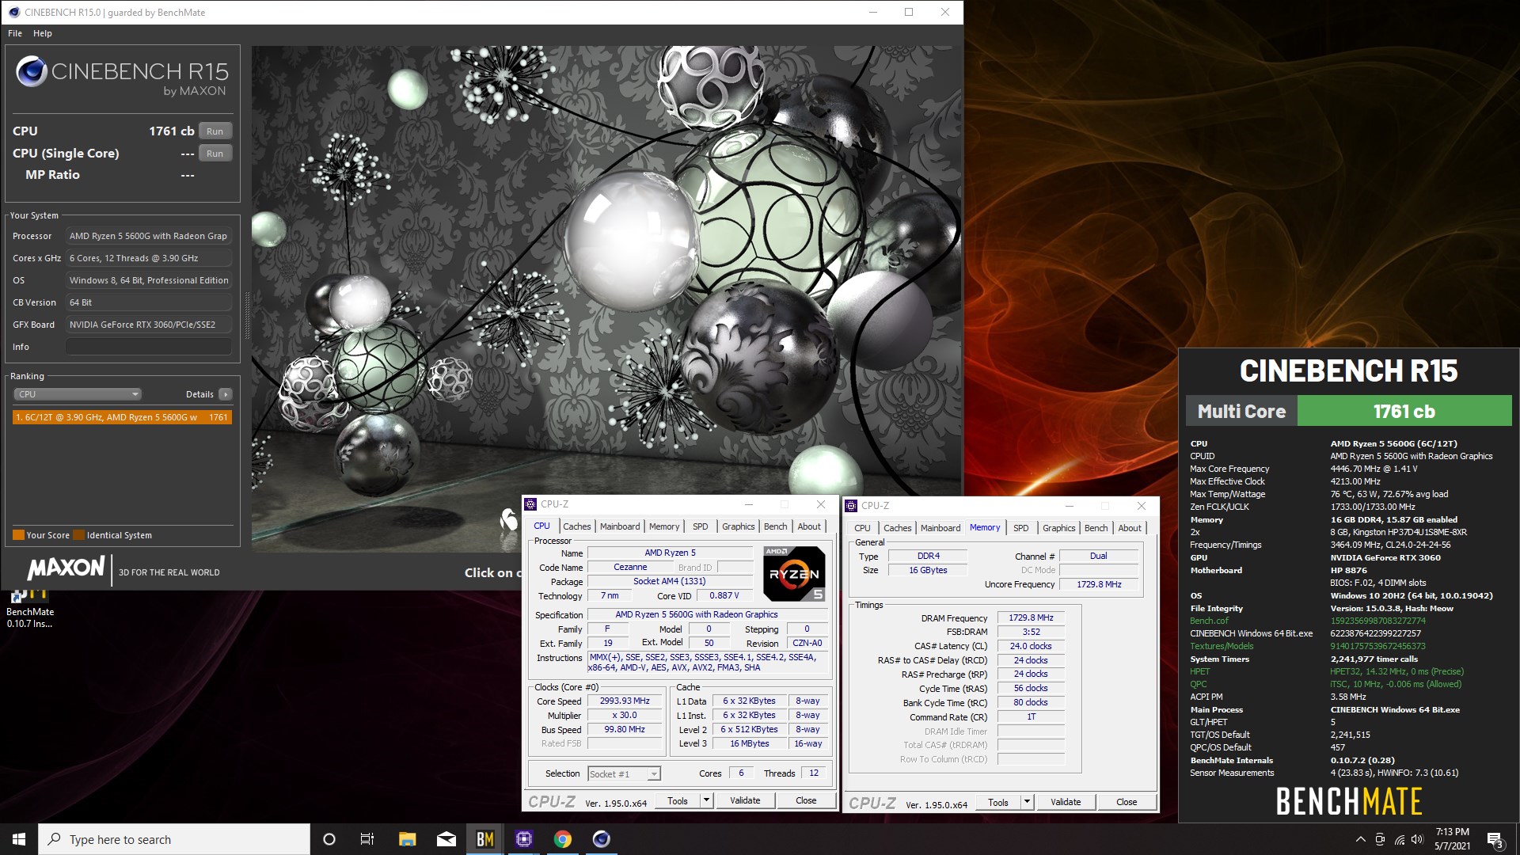Open Caches tab in right CPU-Z window
Screen dimensions: 1520x855
[898, 528]
